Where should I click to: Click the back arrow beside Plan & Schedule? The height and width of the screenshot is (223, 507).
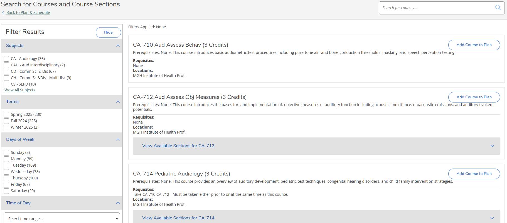[3, 12]
